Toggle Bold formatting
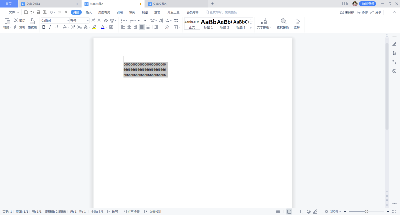 44,27
